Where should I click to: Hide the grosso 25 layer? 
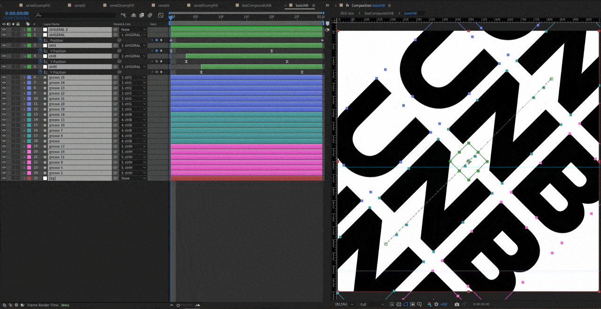point(4,77)
